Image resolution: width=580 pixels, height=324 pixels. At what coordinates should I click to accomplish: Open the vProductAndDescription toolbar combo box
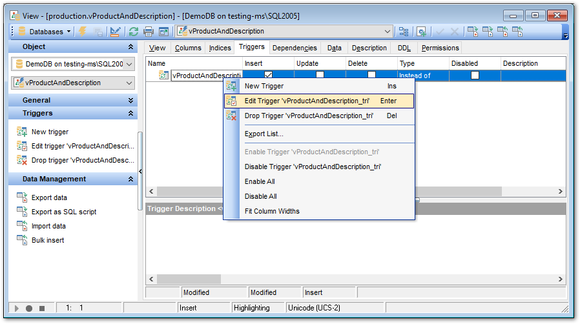pos(284,32)
